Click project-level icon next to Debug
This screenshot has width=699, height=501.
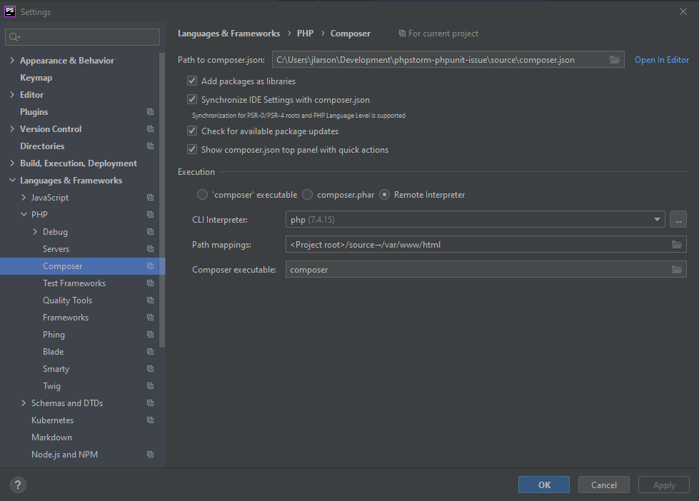(150, 232)
